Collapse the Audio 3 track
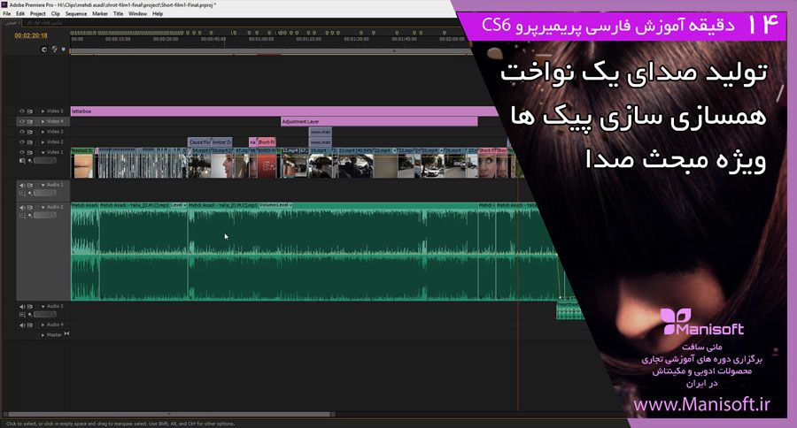The width and height of the screenshot is (797, 428). point(43,307)
